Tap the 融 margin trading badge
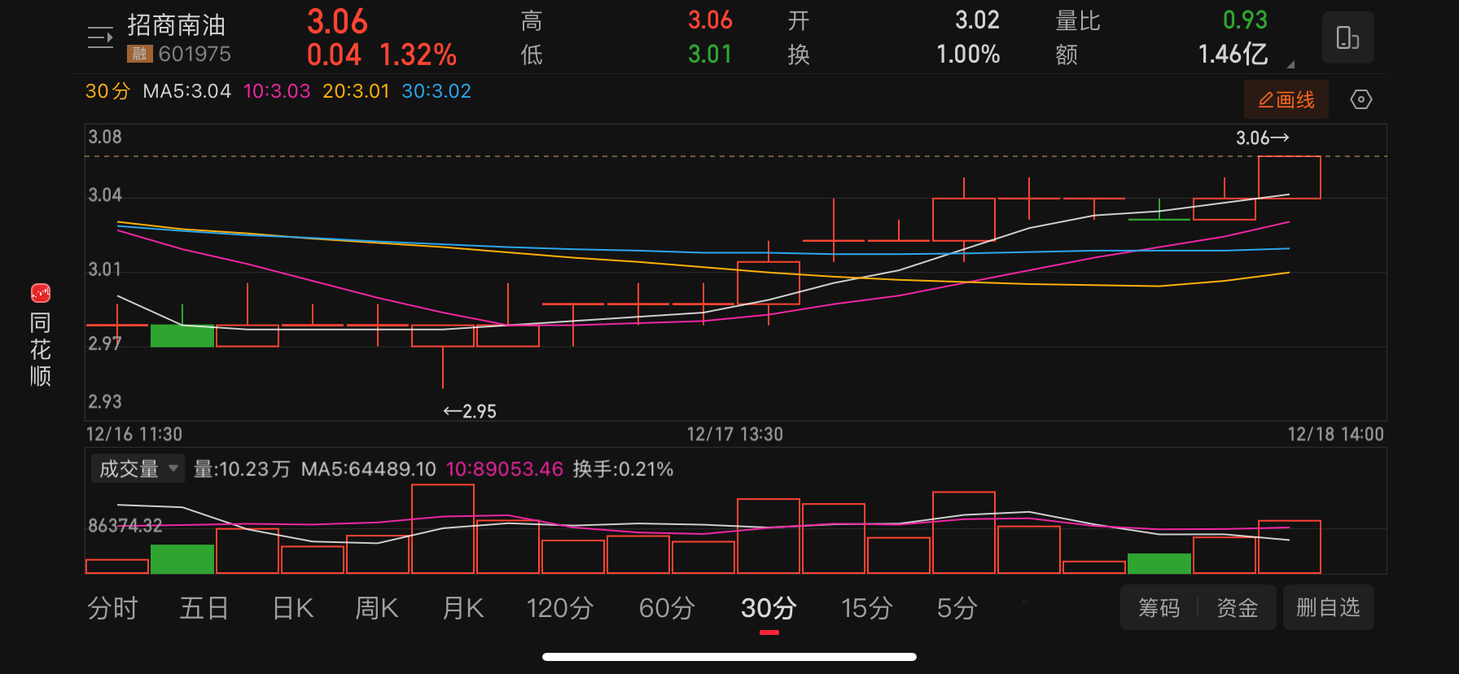 139,54
